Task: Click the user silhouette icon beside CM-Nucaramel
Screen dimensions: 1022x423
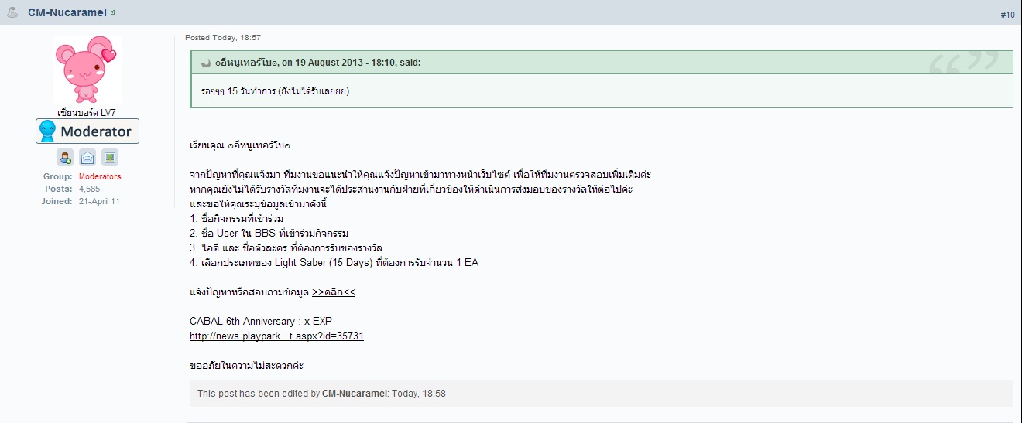Action: click(x=12, y=12)
